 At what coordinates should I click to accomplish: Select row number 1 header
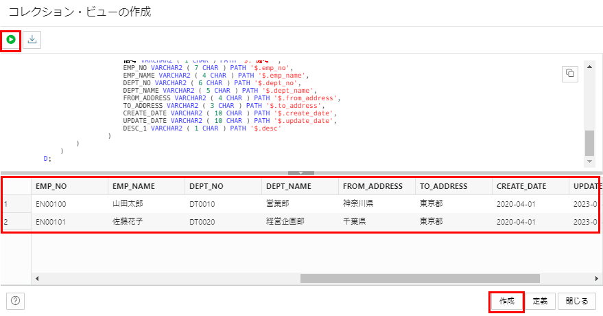[x=16, y=204]
